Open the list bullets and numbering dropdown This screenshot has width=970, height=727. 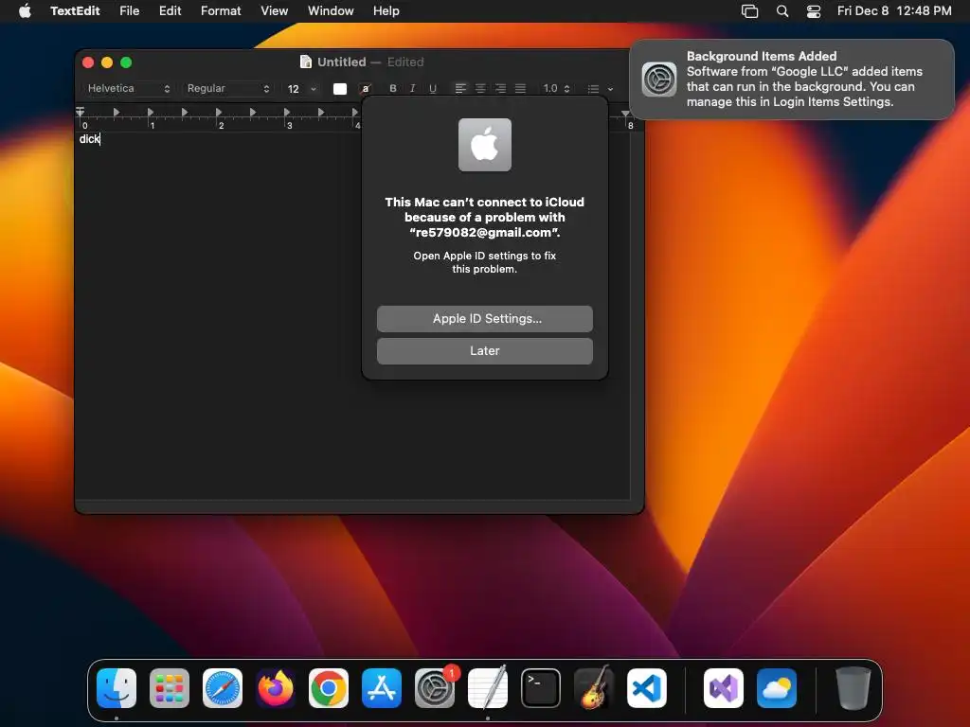click(x=600, y=88)
